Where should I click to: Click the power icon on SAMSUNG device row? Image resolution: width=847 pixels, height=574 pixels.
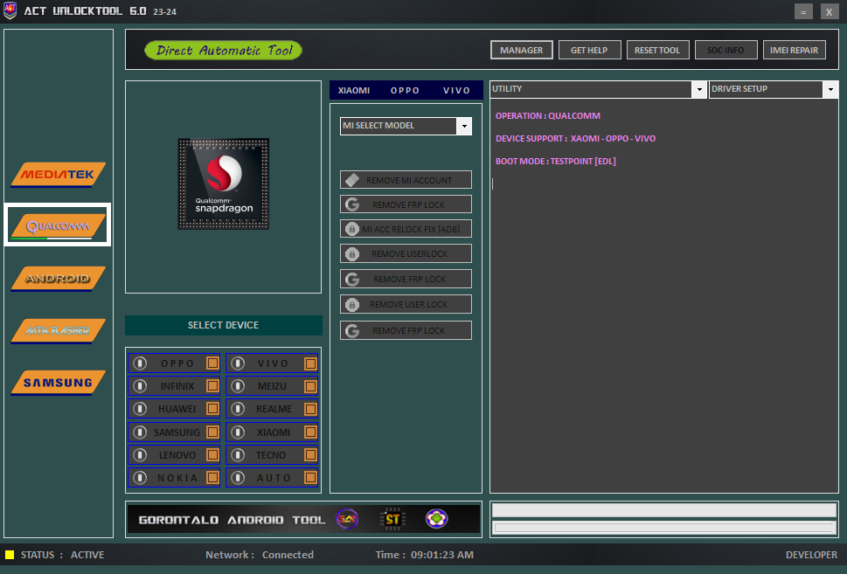point(140,432)
